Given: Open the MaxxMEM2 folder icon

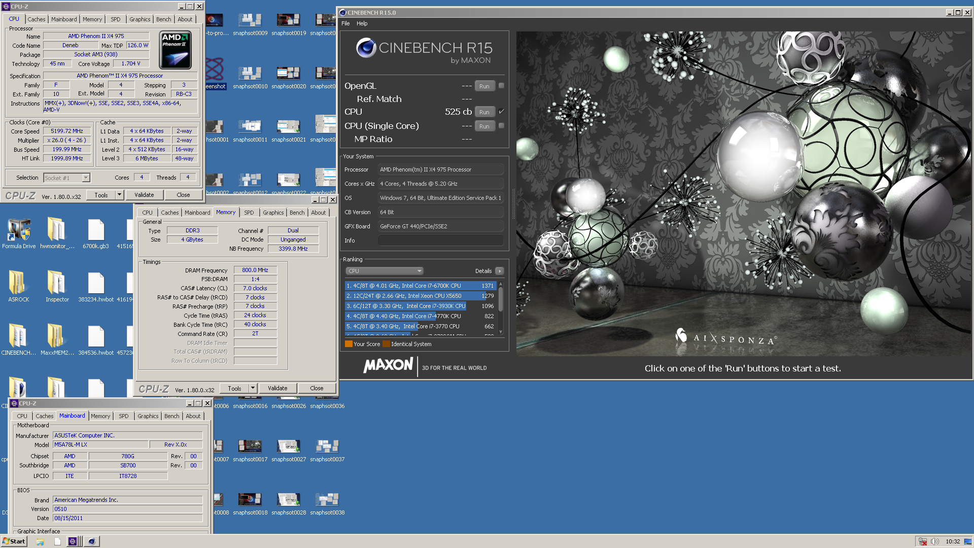Looking at the screenshot, I should 57,340.
